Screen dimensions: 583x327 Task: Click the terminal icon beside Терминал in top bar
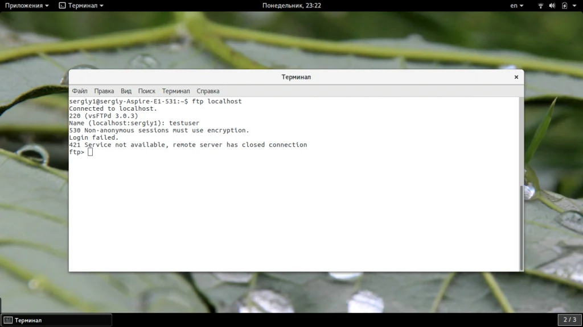point(62,6)
